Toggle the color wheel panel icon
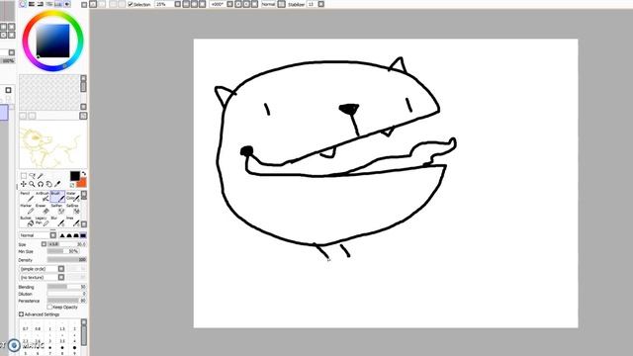This screenshot has width=633, height=356. 23,4
